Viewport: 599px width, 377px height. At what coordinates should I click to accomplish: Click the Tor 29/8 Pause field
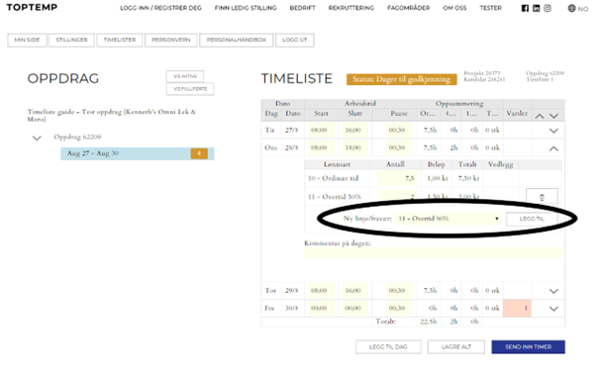398,291
